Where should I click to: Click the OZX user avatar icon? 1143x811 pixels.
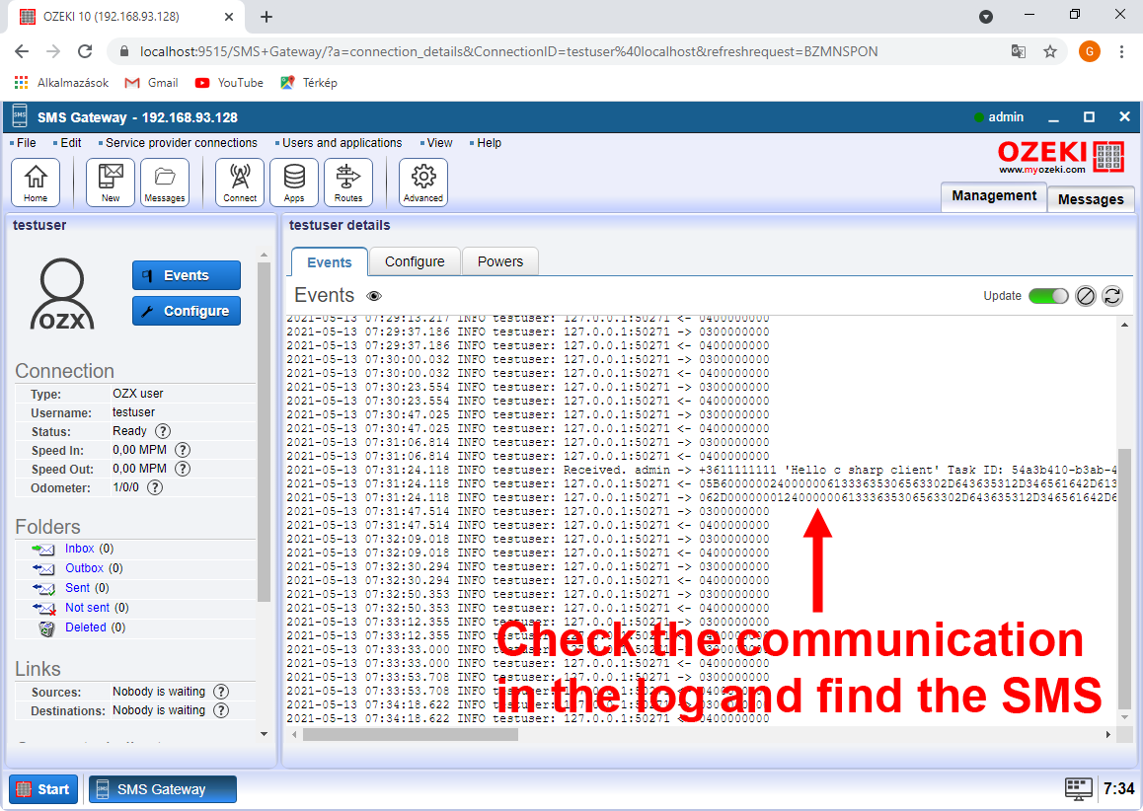(62, 294)
